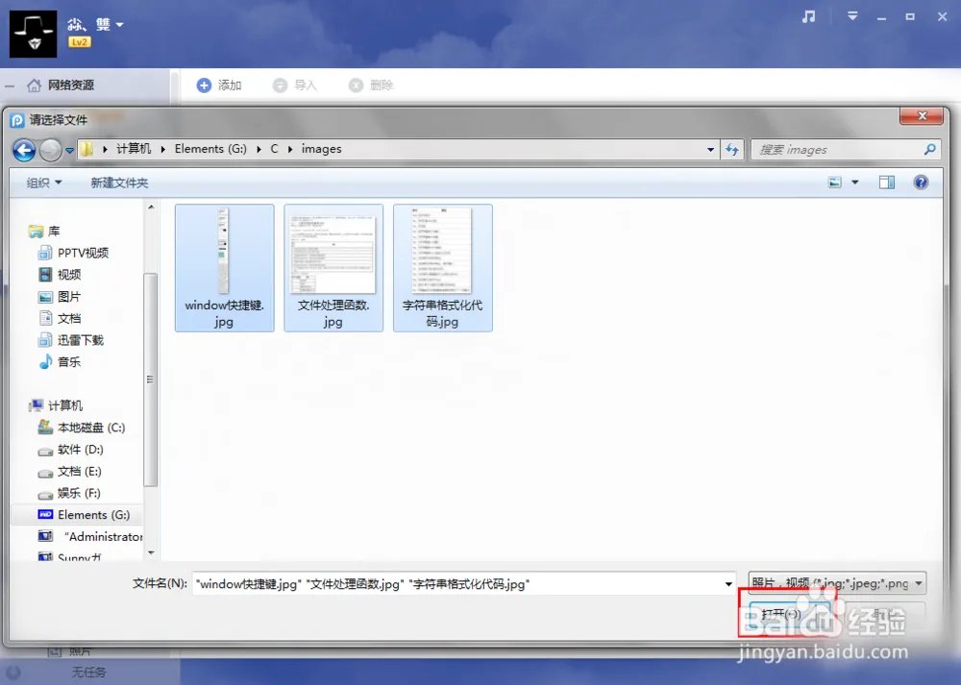
Task: Click the music note icon in title bar
Action: [x=809, y=16]
